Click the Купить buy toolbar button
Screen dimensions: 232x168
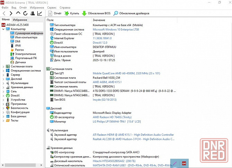[72, 13]
